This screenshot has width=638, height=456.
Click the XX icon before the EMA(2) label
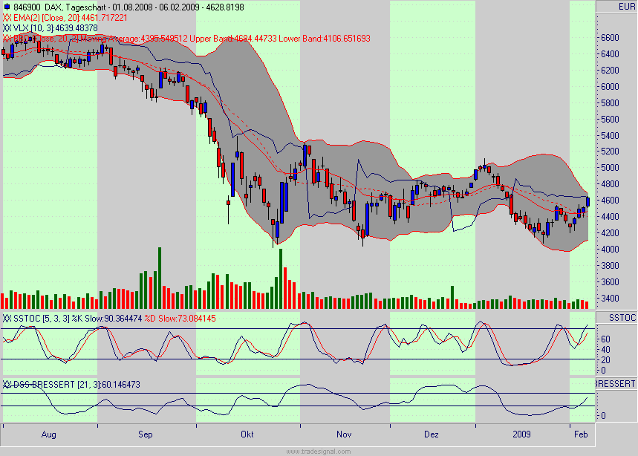coord(7,19)
